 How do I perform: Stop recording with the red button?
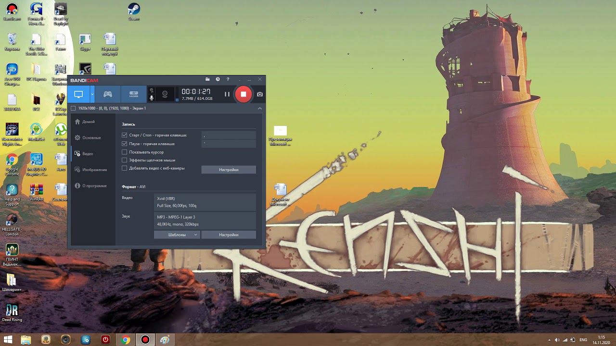[x=244, y=94]
